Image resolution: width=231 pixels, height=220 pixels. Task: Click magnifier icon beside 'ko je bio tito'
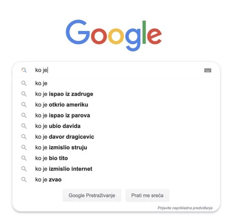coord(24,158)
